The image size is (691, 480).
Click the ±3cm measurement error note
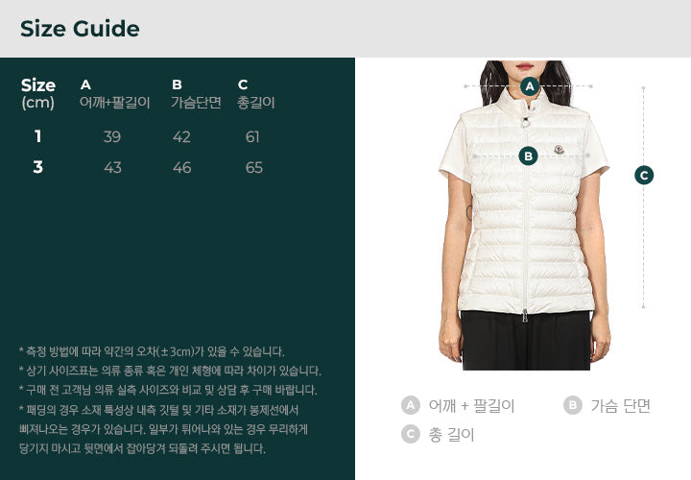pos(152,351)
